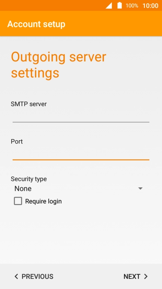Screen dimensions: 162x289
Task: Go to NEXT setup step
Action: pyautogui.click(x=135, y=276)
